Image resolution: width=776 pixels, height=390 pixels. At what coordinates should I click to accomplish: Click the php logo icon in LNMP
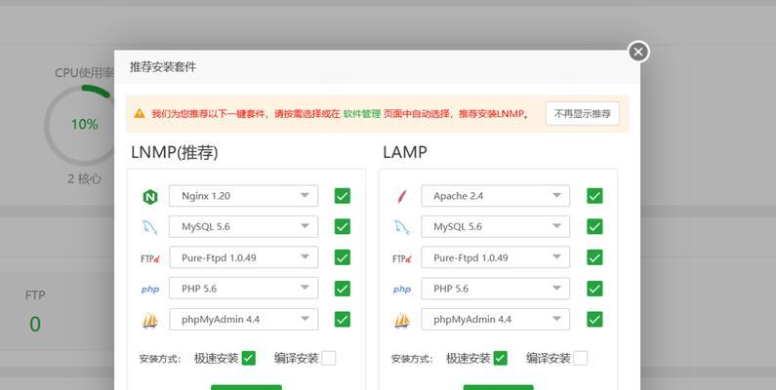150,290
